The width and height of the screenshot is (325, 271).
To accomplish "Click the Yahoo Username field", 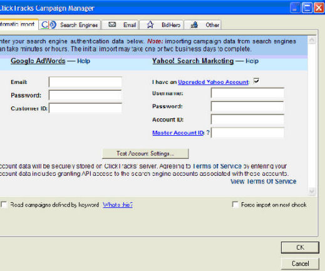I will (x=247, y=93).
